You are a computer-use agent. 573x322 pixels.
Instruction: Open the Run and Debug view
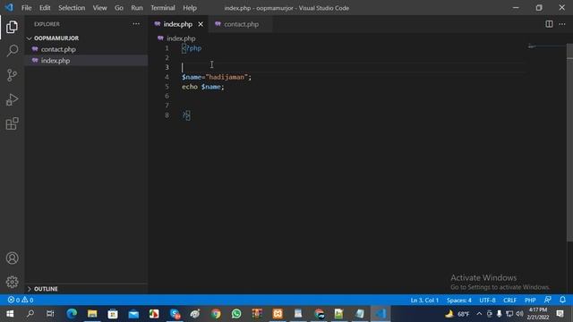click(12, 99)
